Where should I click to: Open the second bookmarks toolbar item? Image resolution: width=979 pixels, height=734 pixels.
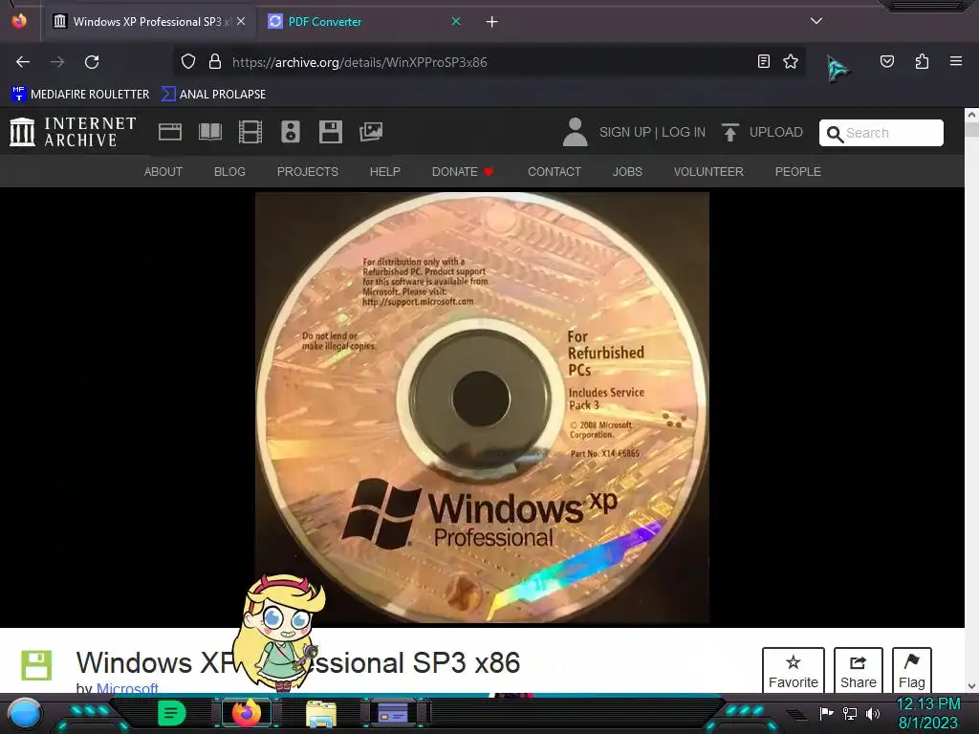[x=213, y=95]
